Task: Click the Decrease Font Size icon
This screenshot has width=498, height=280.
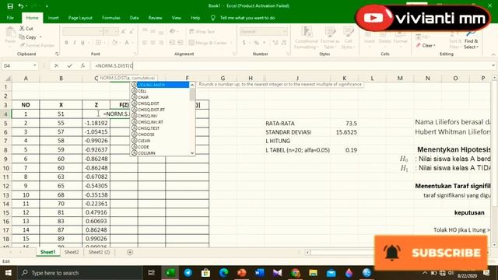Action: (132, 31)
